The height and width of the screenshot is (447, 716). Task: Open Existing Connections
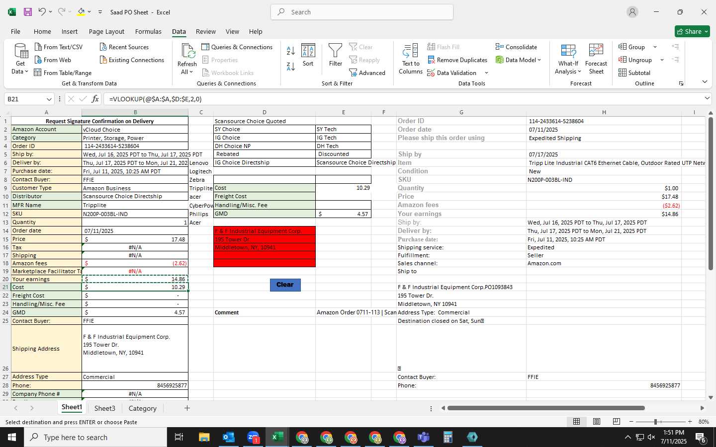(x=132, y=60)
